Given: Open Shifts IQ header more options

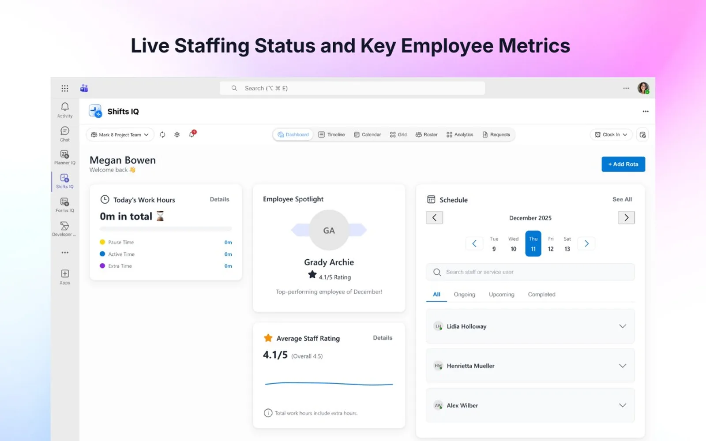Looking at the screenshot, I should (646, 112).
